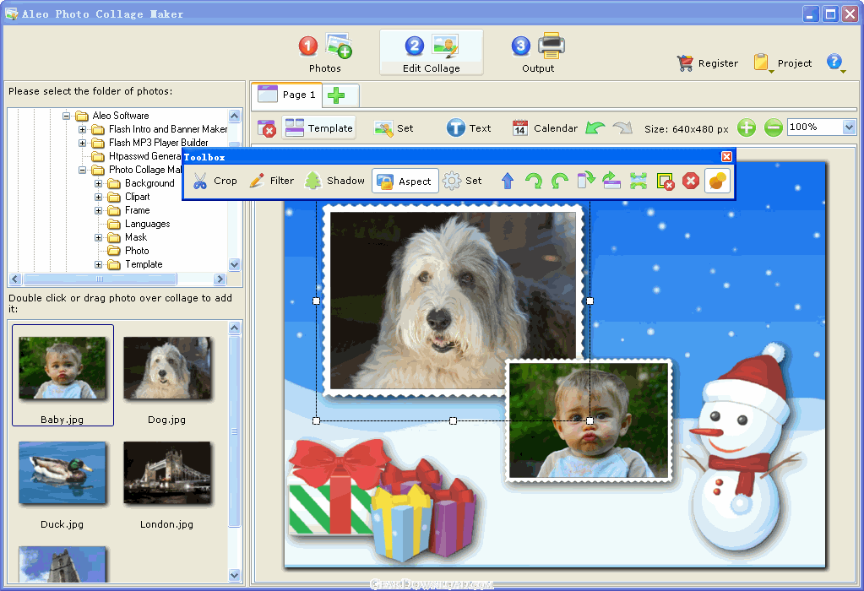Screen dimensions: 864x591
Task: Toggle the Template button on toolbar
Action: [x=318, y=127]
